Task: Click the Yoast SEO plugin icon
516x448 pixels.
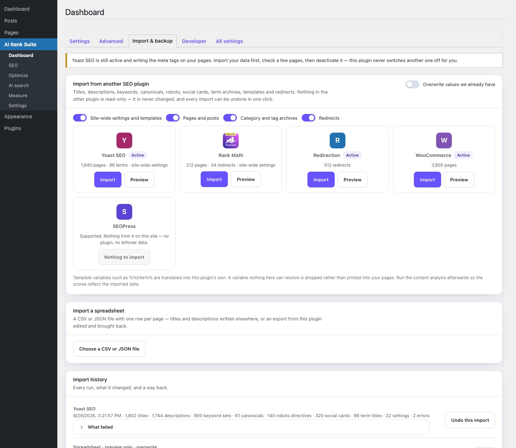Action: coord(124,140)
